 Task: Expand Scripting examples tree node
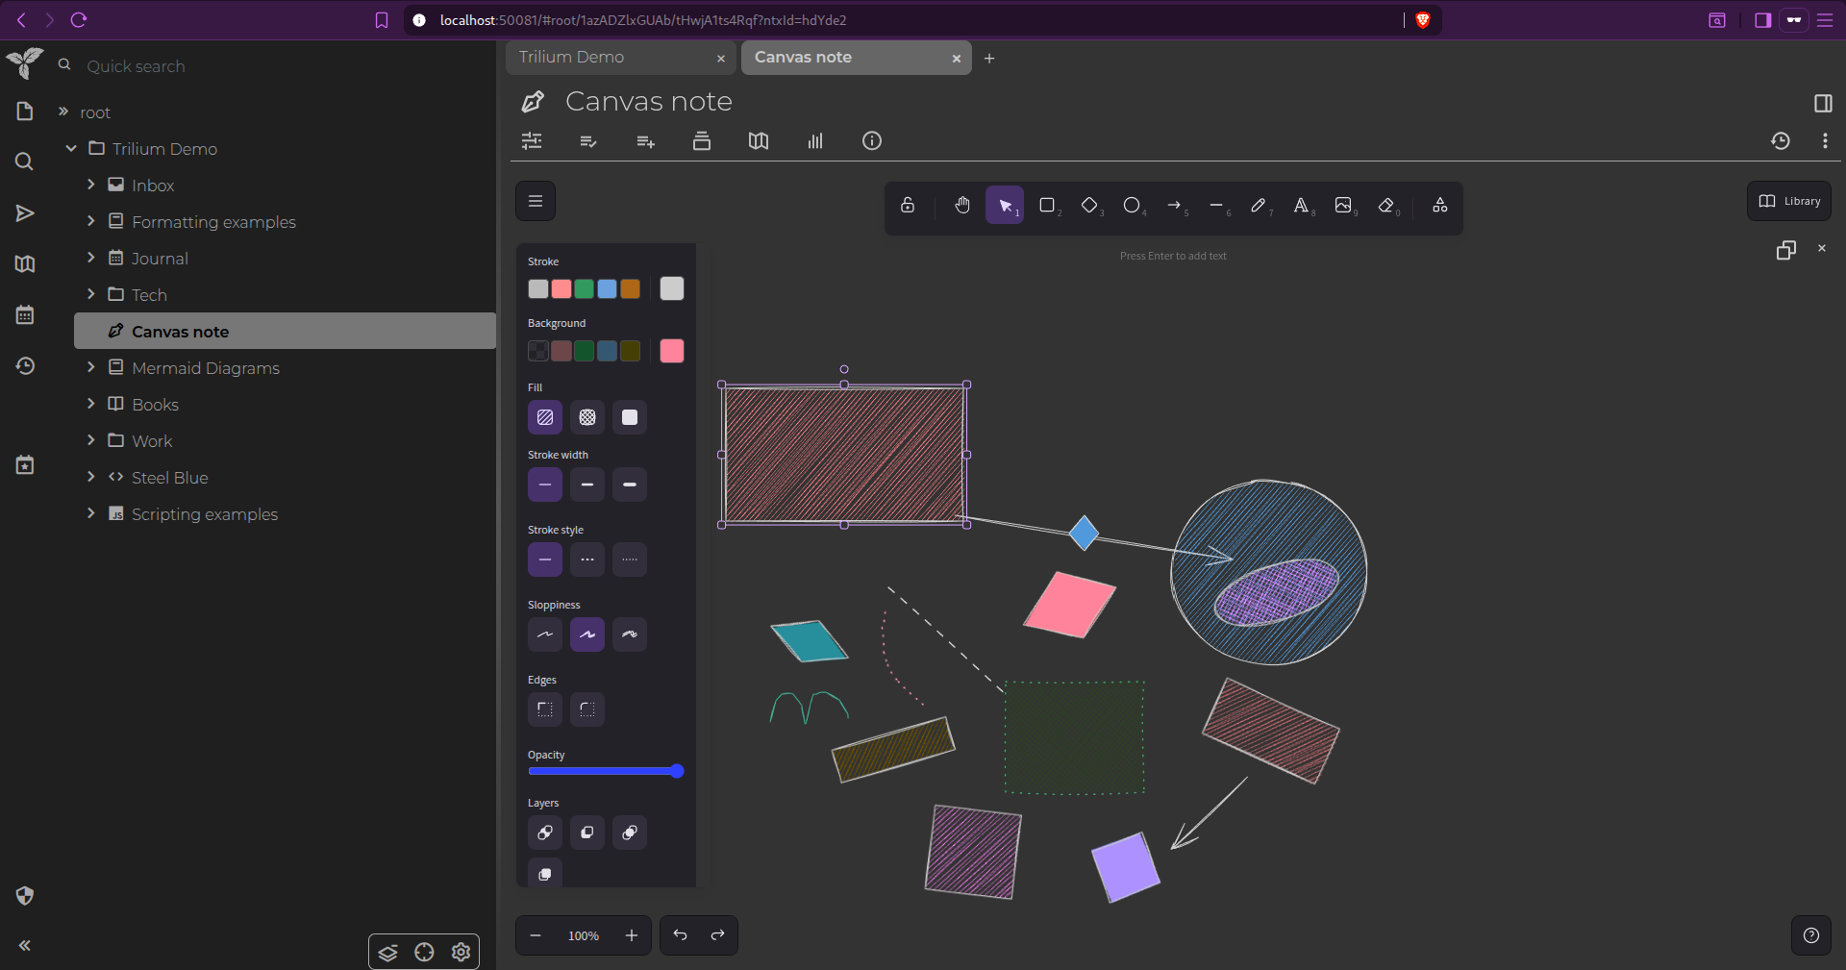coord(91,513)
